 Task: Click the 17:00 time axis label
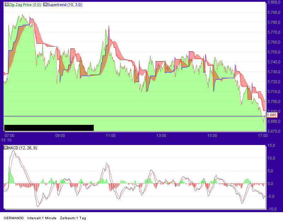click(263, 135)
